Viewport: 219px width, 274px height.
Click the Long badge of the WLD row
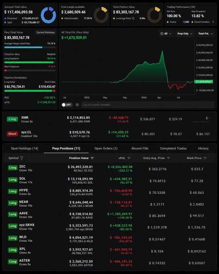coord(12,238)
